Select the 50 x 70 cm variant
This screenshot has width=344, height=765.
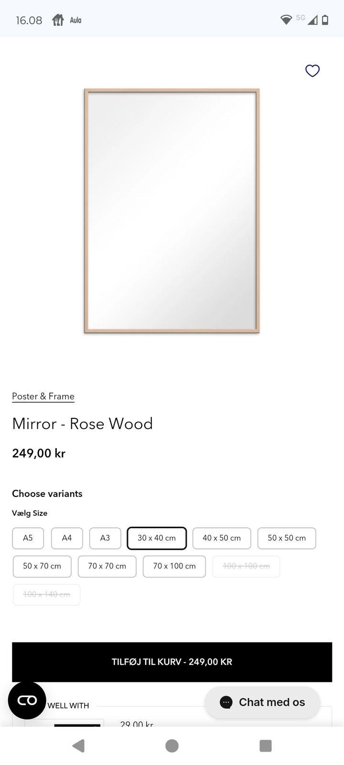click(42, 566)
